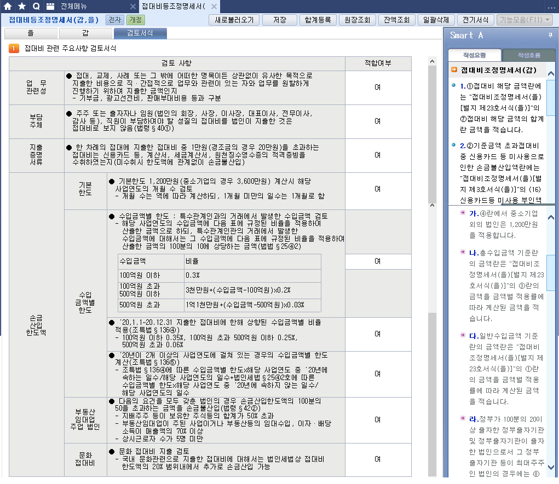
Task: Open the 작성요령 tab
Action: 475,55
